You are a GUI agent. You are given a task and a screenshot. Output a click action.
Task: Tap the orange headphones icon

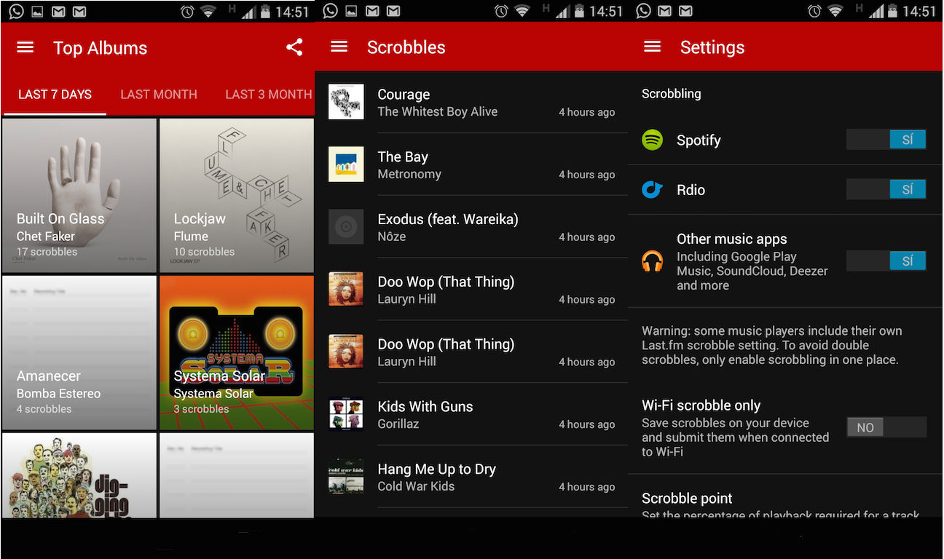pyautogui.click(x=652, y=261)
